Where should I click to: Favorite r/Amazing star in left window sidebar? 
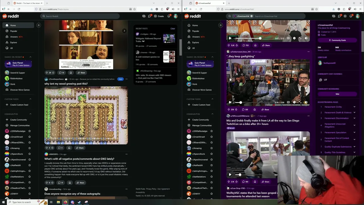tap(30, 148)
